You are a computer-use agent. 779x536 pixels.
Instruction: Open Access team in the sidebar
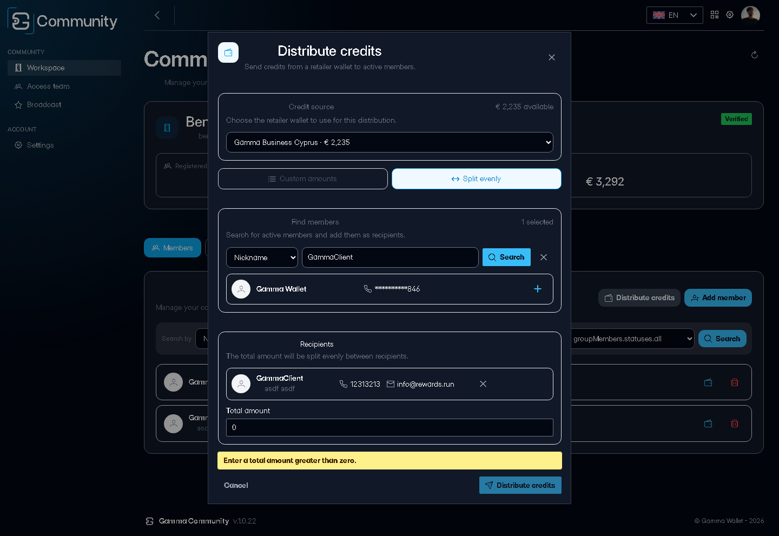64,86
